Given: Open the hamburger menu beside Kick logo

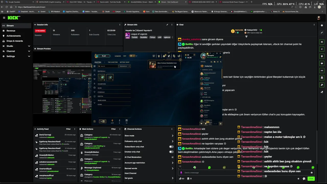Looking at the screenshot, I should pyautogui.click(x=4, y=18).
